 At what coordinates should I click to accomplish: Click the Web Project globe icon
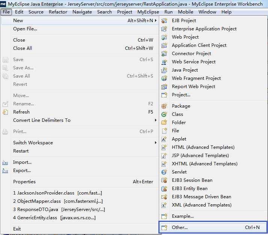(164, 37)
